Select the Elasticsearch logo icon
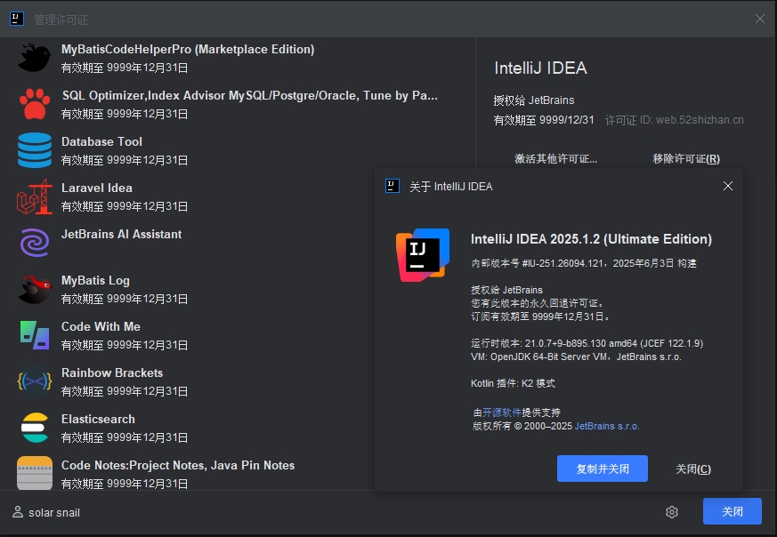The height and width of the screenshot is (537, 777). click(34, 428)
